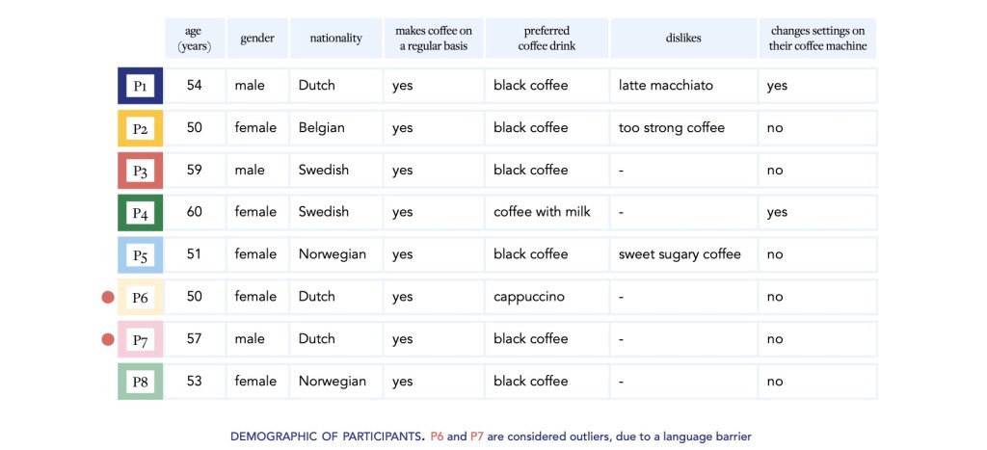Click the red P3 participant badge
This screenshot has height=450, width=987.
point(140,171)
